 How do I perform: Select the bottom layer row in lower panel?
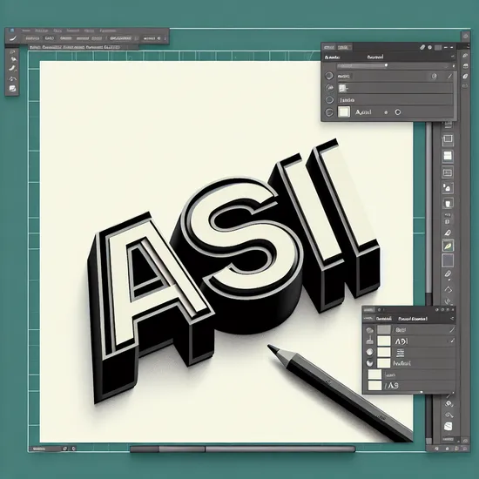[x=409, y=386]
